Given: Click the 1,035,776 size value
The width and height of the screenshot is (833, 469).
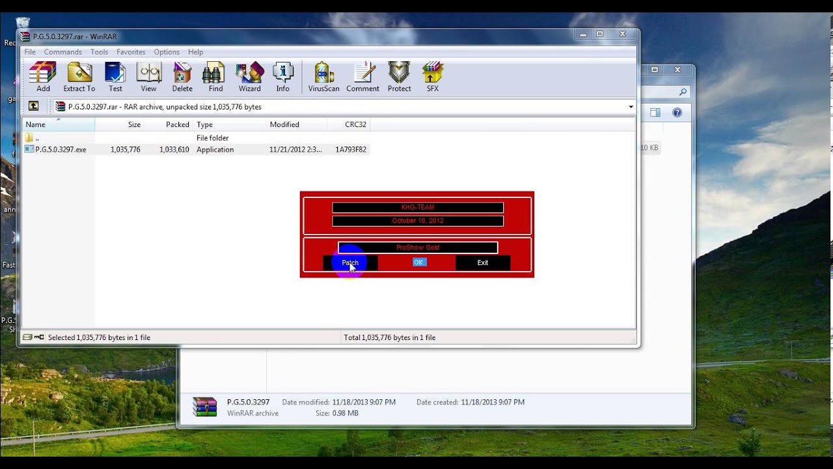Looking at the screenshot, I should pos(126,150).
